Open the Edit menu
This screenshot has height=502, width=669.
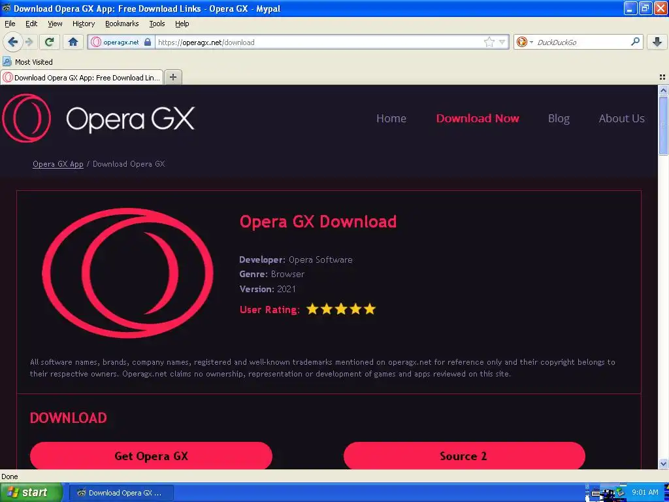click(31, 24)
